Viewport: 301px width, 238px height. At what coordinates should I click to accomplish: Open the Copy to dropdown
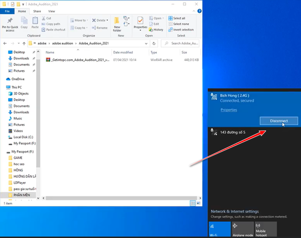tap(79, 28)
